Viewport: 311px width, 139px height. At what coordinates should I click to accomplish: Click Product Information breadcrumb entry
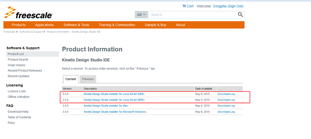point(73,32)
